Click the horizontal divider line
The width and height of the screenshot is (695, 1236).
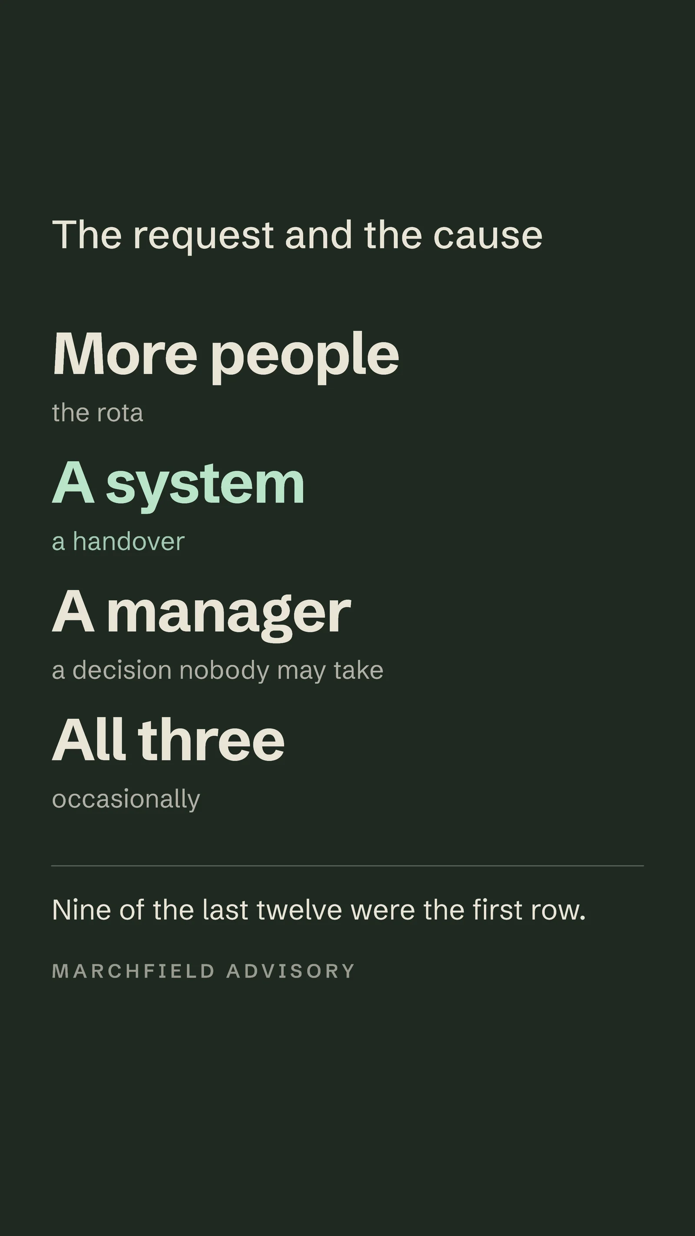click(x=347, y=866)
